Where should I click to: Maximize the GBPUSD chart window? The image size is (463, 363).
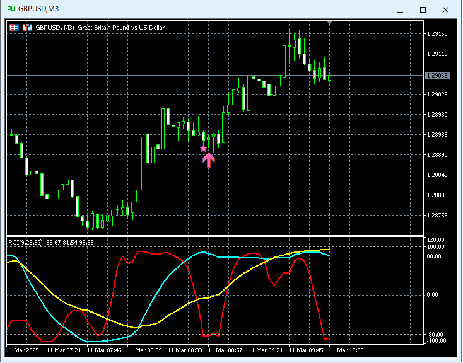(x=423, y=9)
